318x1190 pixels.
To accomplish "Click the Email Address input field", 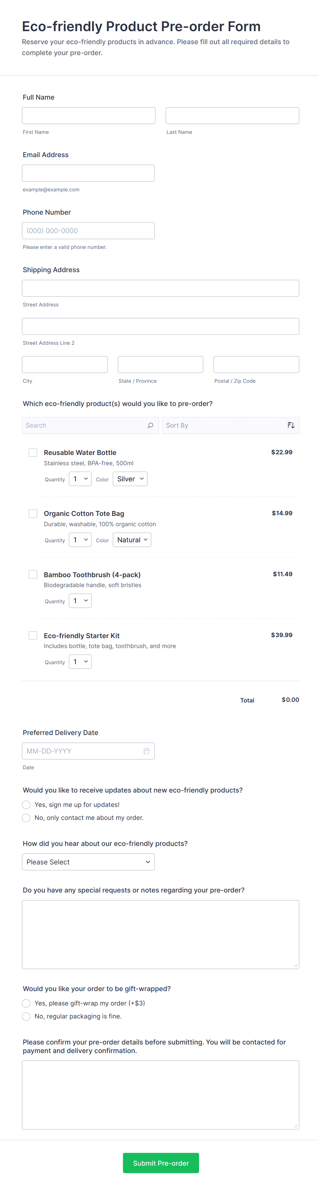I will (x=88, y=173).
